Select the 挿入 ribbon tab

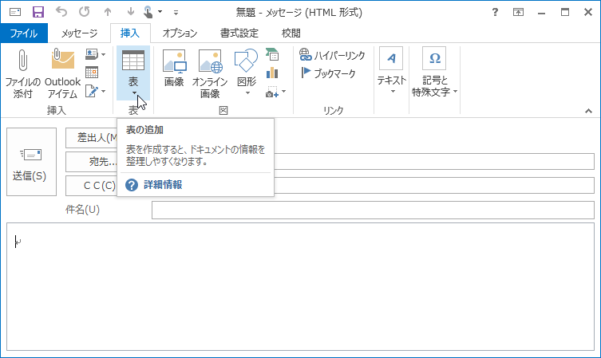tap(130, 33)
